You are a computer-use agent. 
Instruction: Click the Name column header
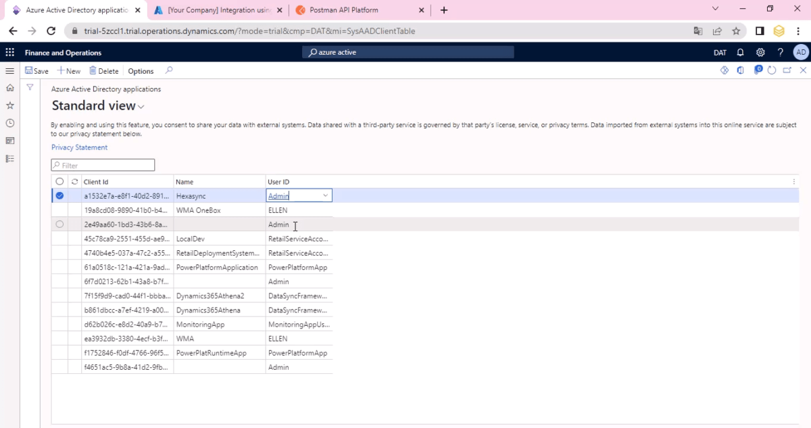click(x=220, y=182)
